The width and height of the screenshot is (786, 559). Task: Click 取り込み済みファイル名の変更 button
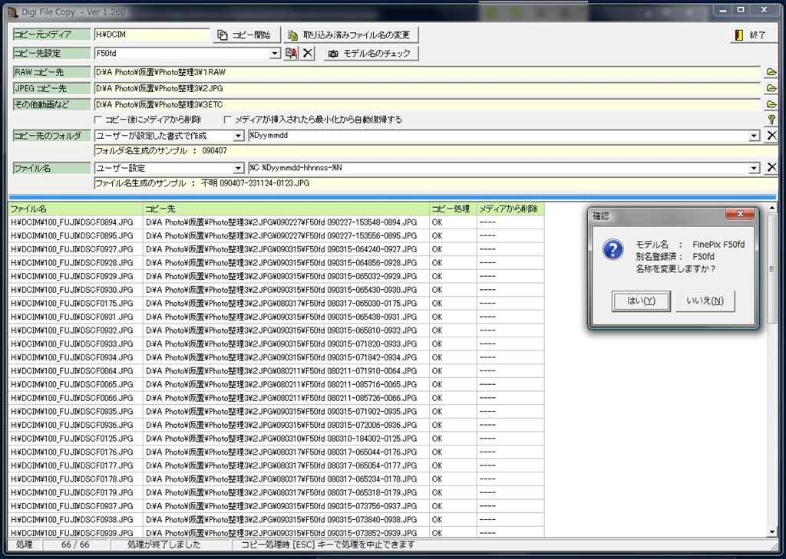pyautogui.click(x=351, y=35)
